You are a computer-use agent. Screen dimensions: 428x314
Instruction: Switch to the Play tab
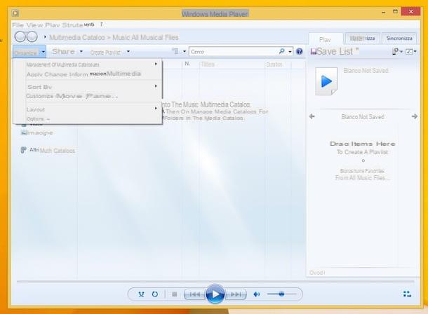pyautogui.click(x=326, y=39)
